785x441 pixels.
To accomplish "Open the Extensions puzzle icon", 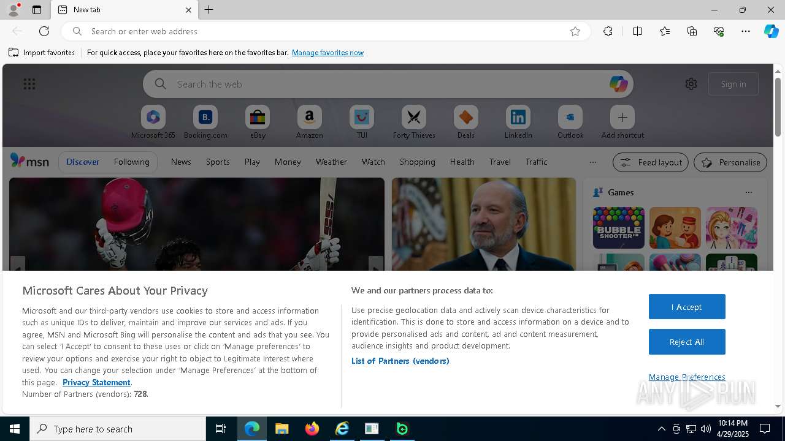I will point(608,31).
